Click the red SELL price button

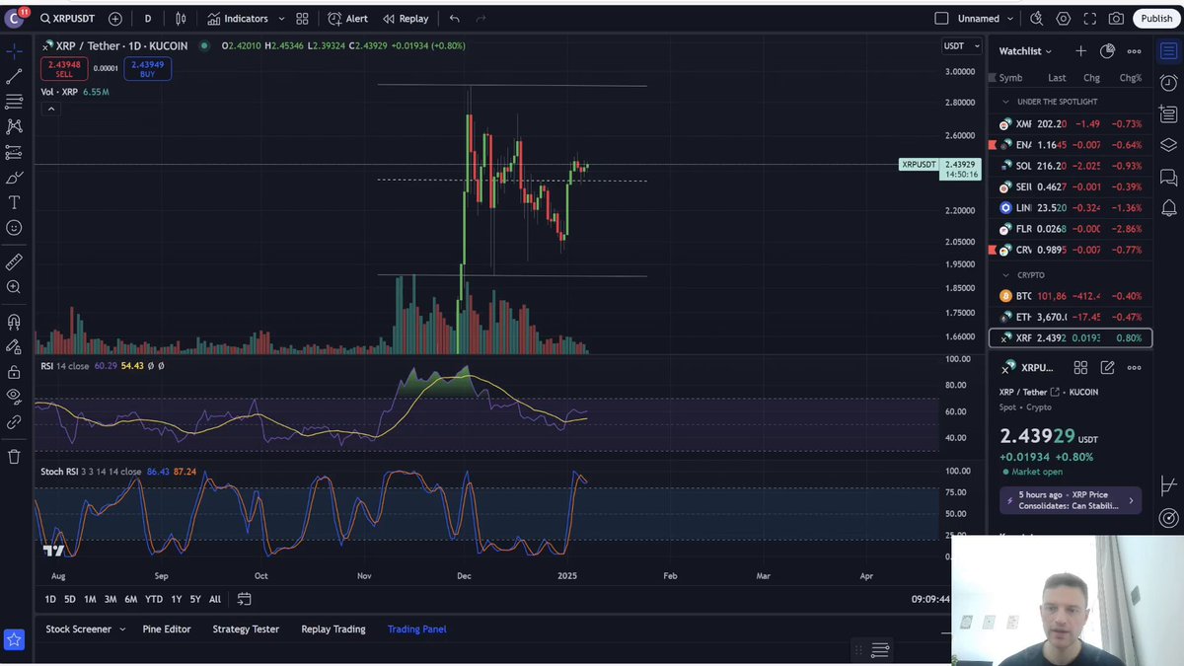coord(64,69)
